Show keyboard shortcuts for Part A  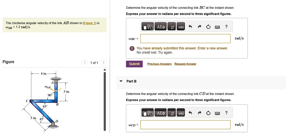point(217,27)
